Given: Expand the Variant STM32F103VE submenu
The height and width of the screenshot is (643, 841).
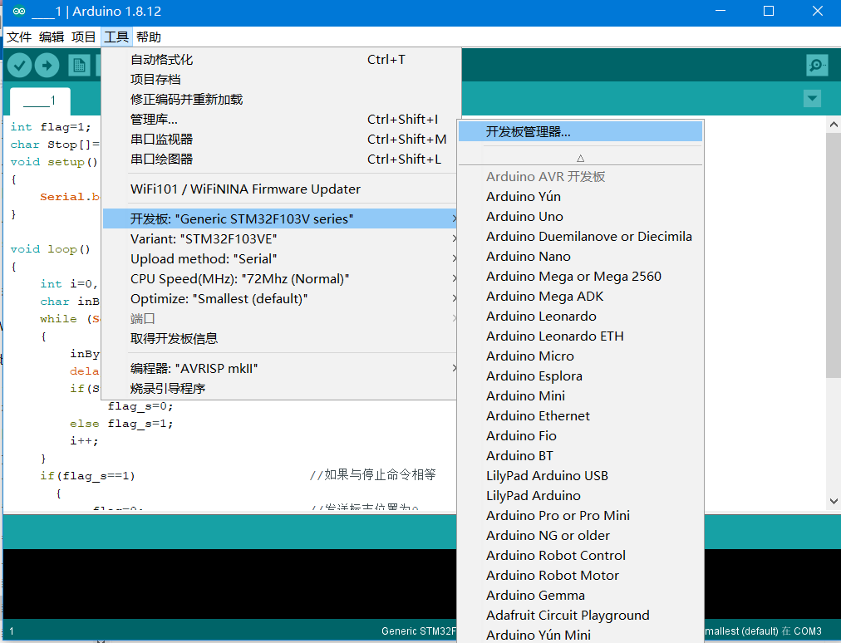Looking at the screenshot, I should [279, 238].
